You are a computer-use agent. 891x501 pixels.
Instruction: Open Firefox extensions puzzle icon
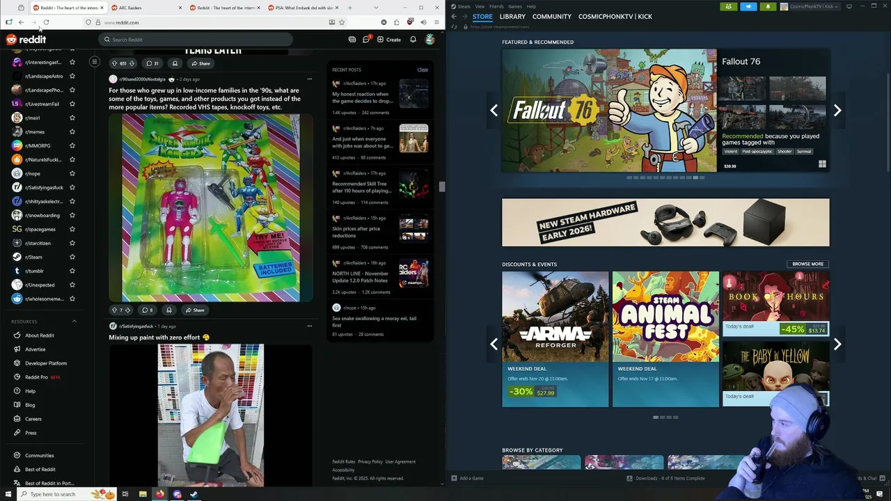[x=397, y=22]
